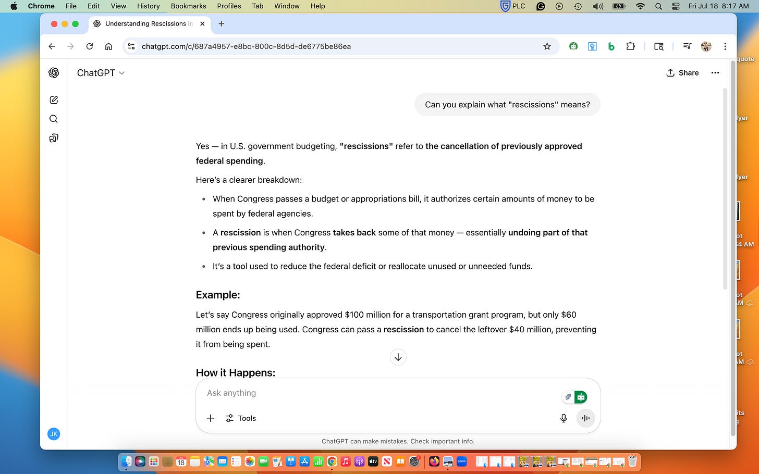759x474 pixels.
Task: Open the Window menu
Action: [287, 6]
